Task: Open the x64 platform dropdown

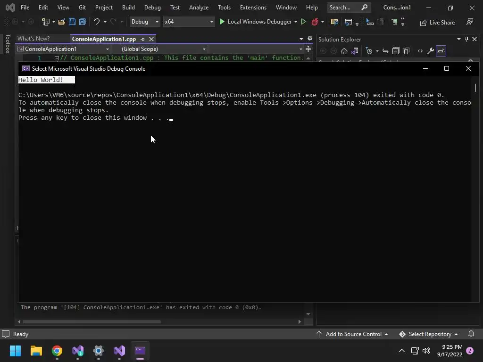Action: pos(189,22)
